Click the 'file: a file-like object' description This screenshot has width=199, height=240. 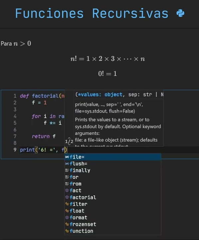pos(116,140)
